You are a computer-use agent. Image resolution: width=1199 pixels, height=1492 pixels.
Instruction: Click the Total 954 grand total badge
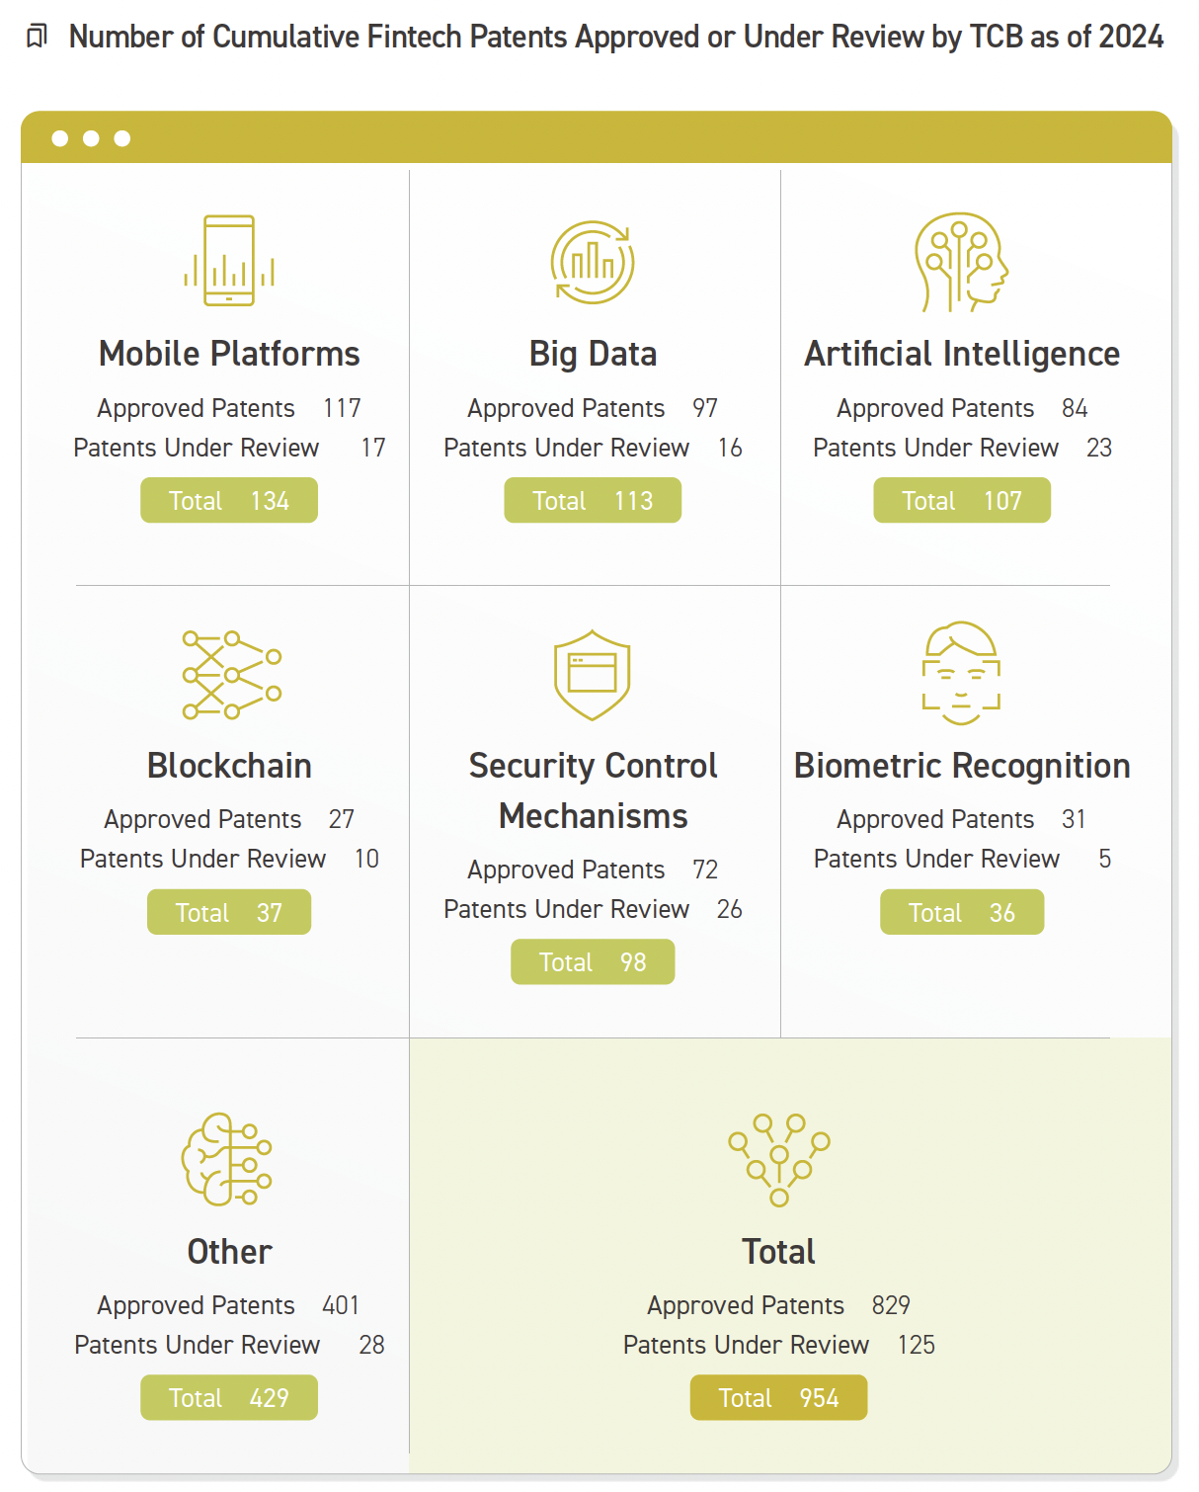(x=778, y=1397)
